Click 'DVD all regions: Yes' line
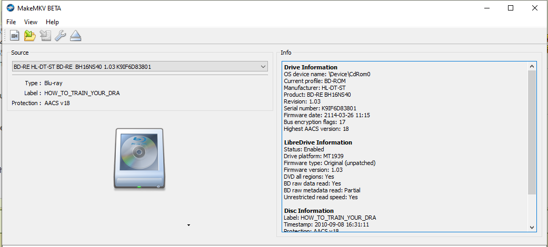 point(309,177)
